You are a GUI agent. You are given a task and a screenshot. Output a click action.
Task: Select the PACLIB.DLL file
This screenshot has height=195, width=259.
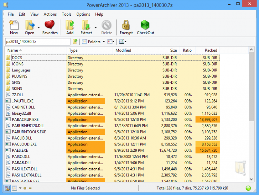point(112,138)
